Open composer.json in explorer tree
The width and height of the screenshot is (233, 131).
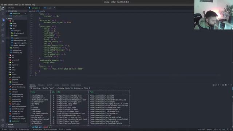(16, 99)
